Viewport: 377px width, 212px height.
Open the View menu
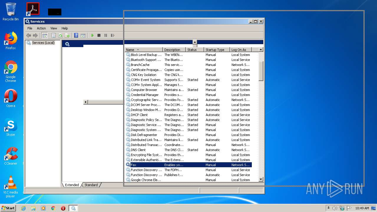pyautogui.click(x=54, y=28)
